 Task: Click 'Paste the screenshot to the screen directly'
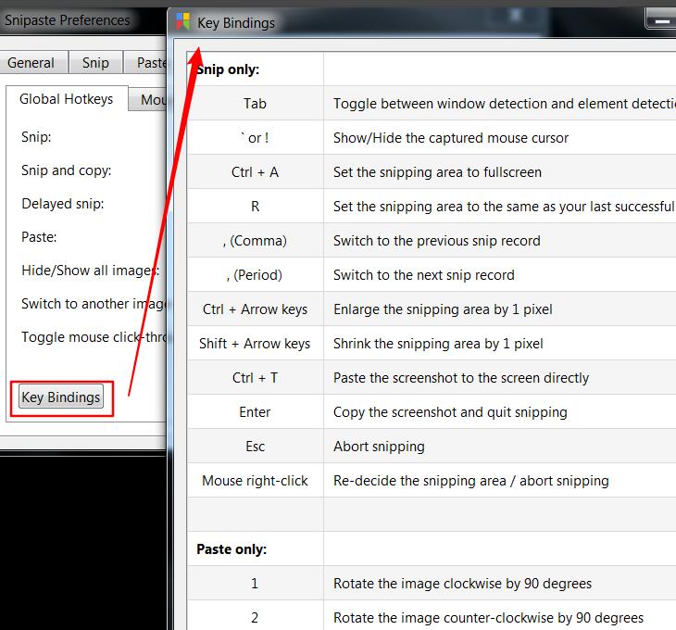tap(461, 378)
